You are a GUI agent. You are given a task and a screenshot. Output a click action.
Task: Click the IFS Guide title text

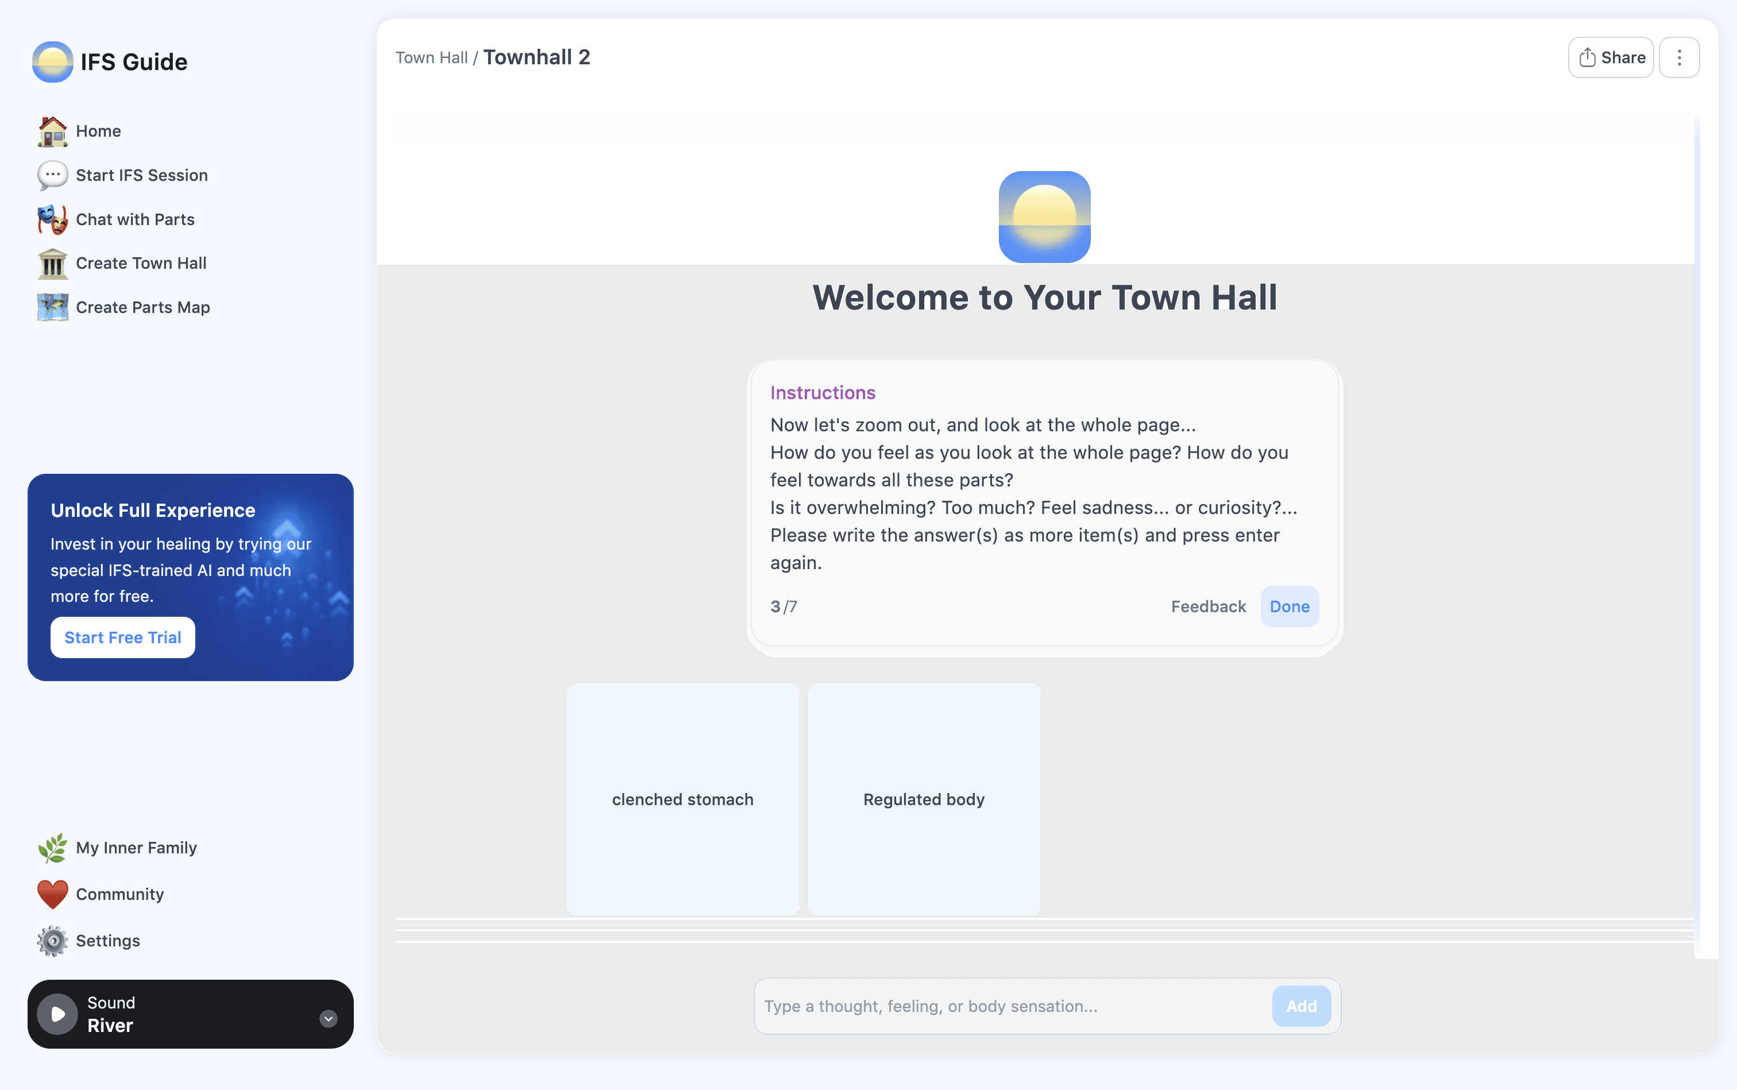[134, 62]
